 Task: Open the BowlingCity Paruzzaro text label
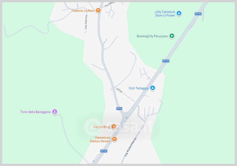[152, 36]
